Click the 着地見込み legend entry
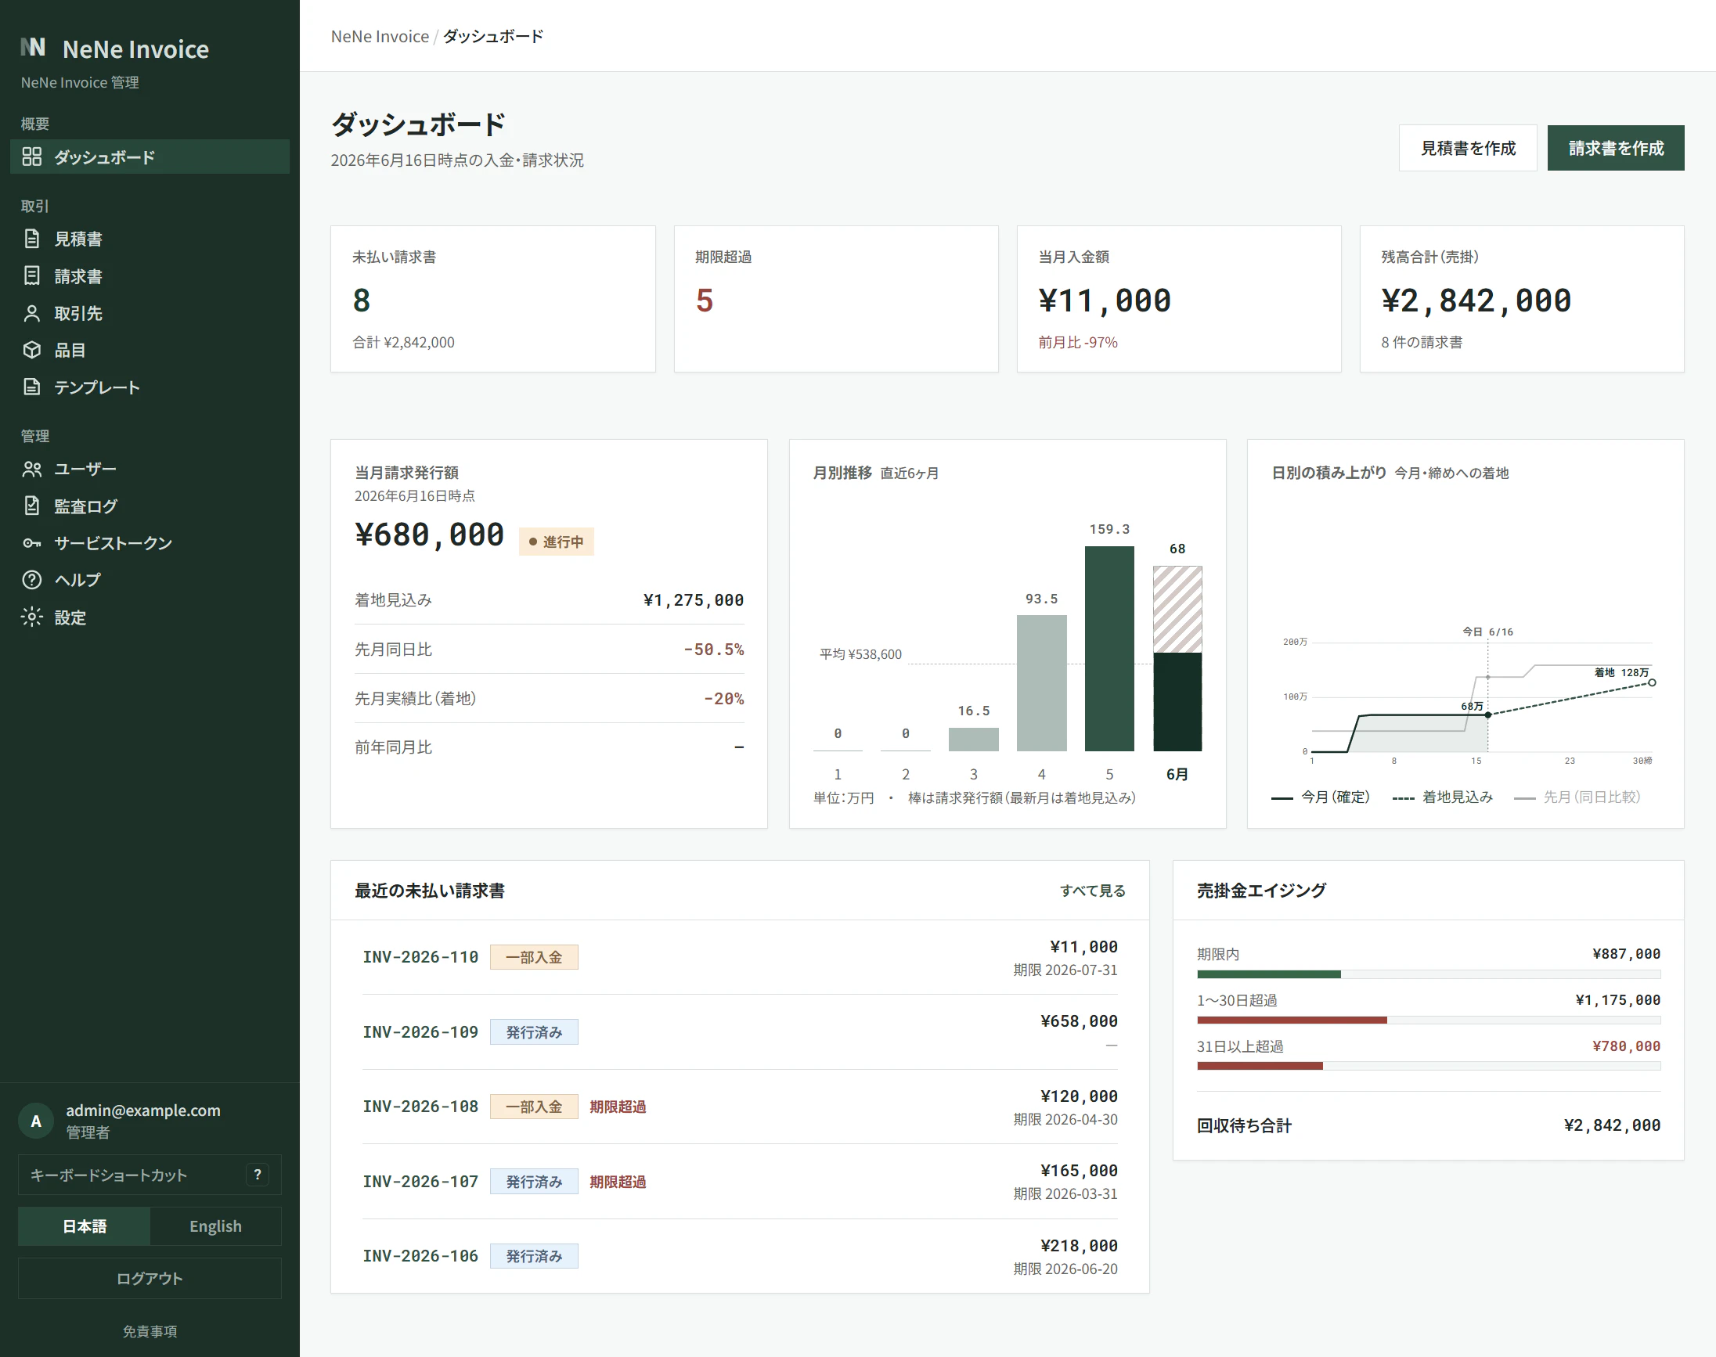Viewport: 1716px width, 1357px height. pyautogui.click(x=1443, y=797)
